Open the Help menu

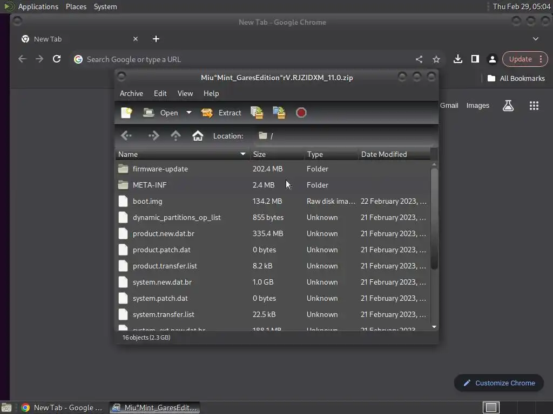(x=211, y=93)
